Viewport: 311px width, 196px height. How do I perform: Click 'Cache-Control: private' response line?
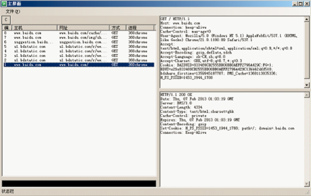183,116
